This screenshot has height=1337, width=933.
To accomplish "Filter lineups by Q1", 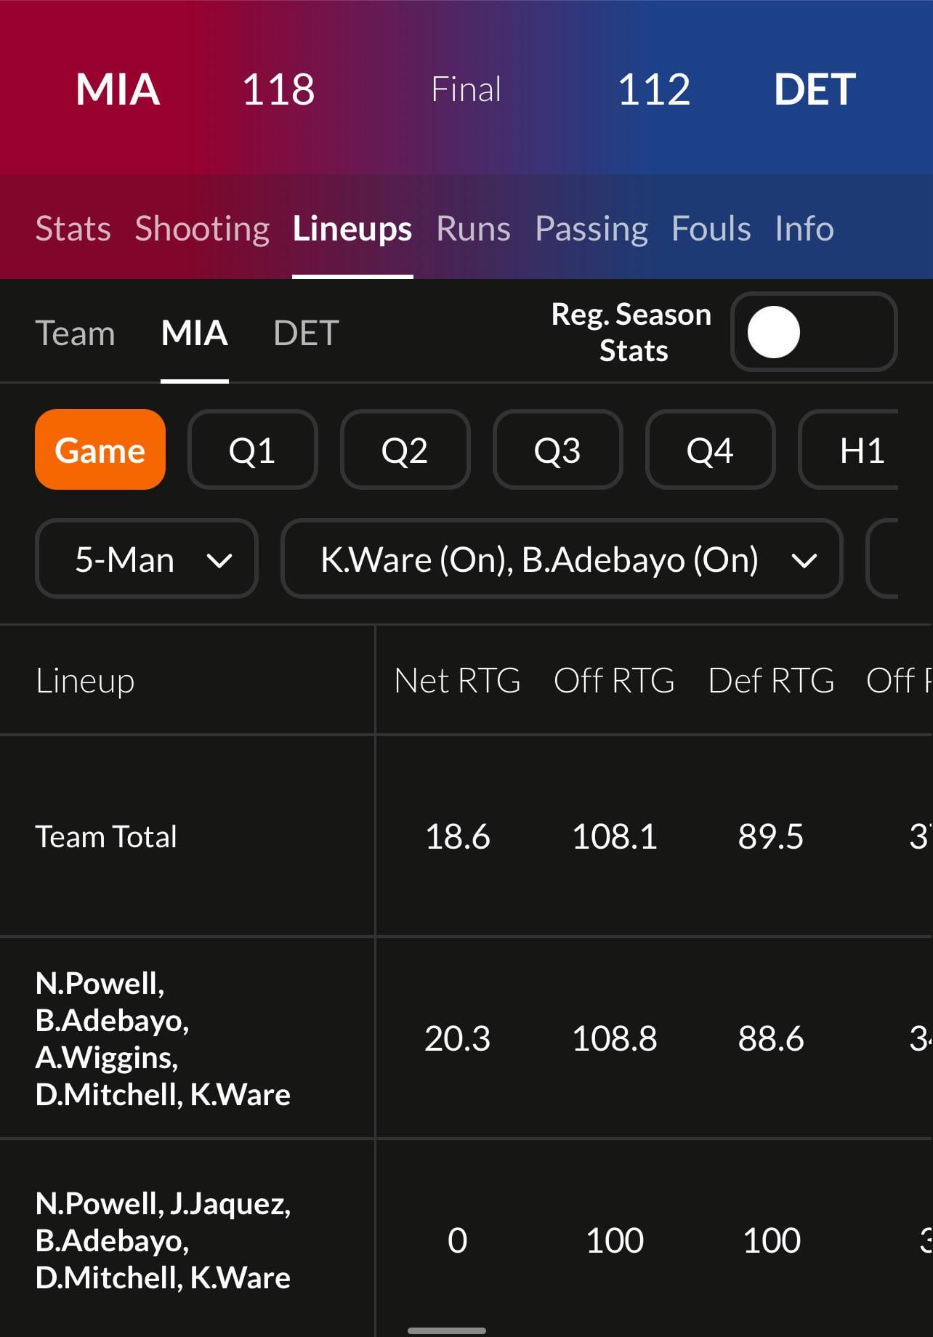I will point(252,450).
